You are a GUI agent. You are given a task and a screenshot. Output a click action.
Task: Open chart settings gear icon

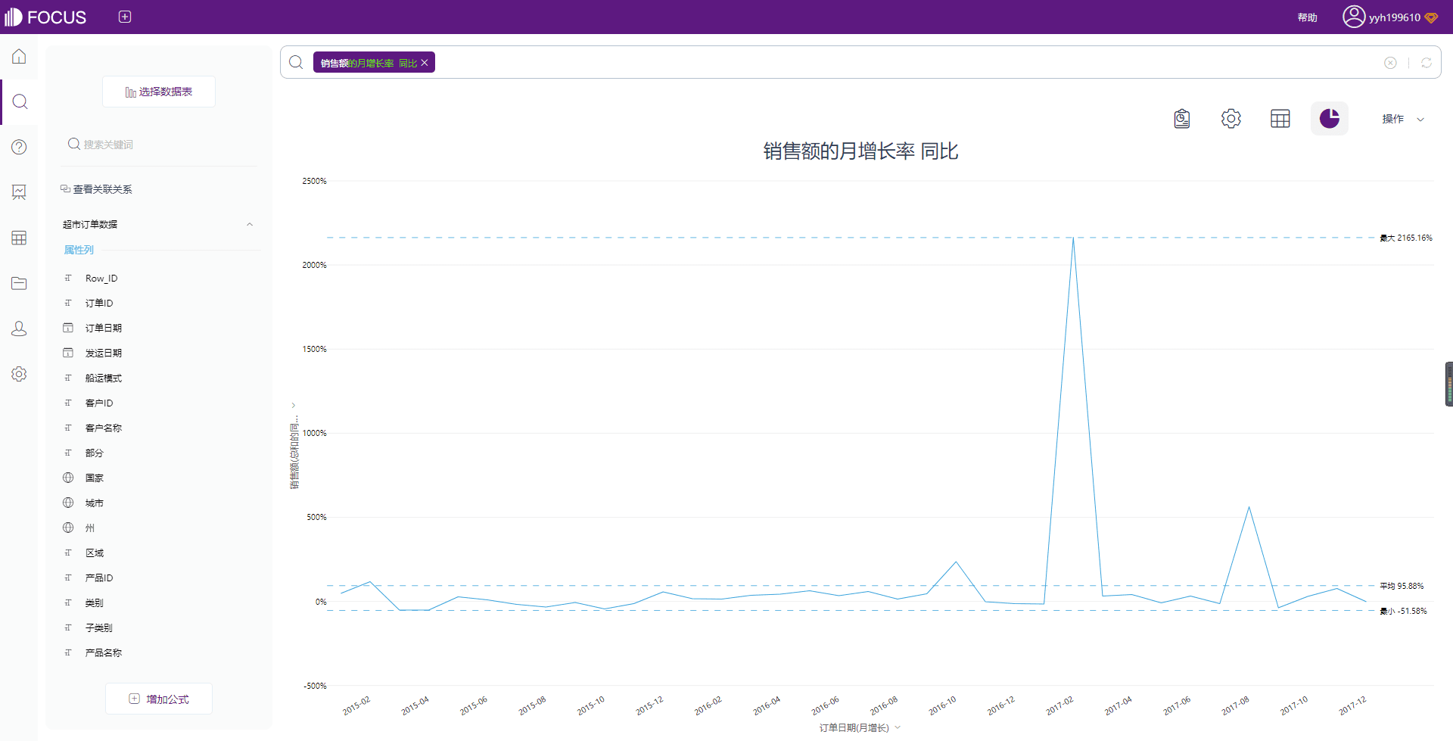1231,119
